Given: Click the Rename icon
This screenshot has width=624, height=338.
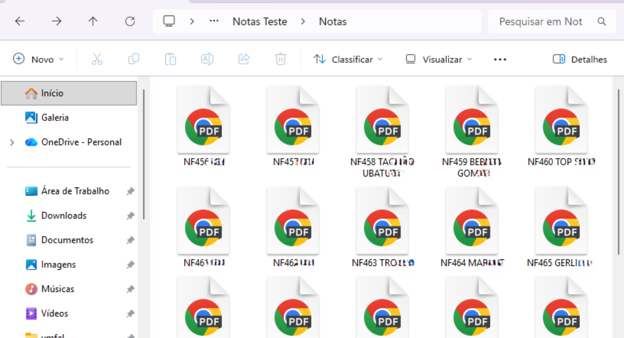Looking at the screenshot, I should [207, 59].
